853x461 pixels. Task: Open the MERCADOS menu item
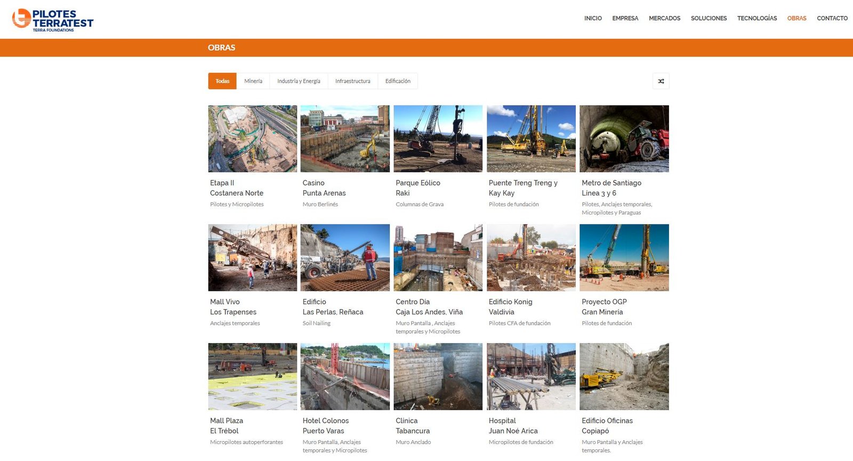[x=664, y=18]
